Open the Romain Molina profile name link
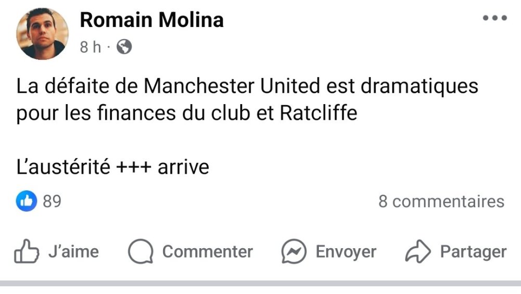This screenshot has width=521, height=294. 152,20
